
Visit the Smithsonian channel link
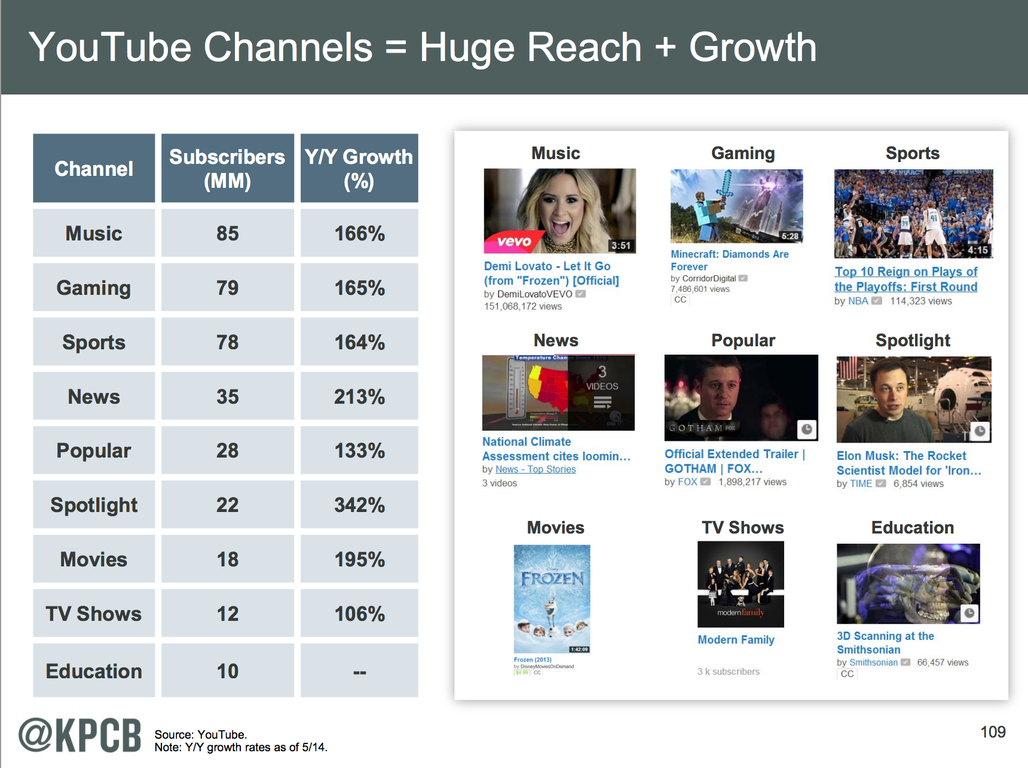[873, 662]
